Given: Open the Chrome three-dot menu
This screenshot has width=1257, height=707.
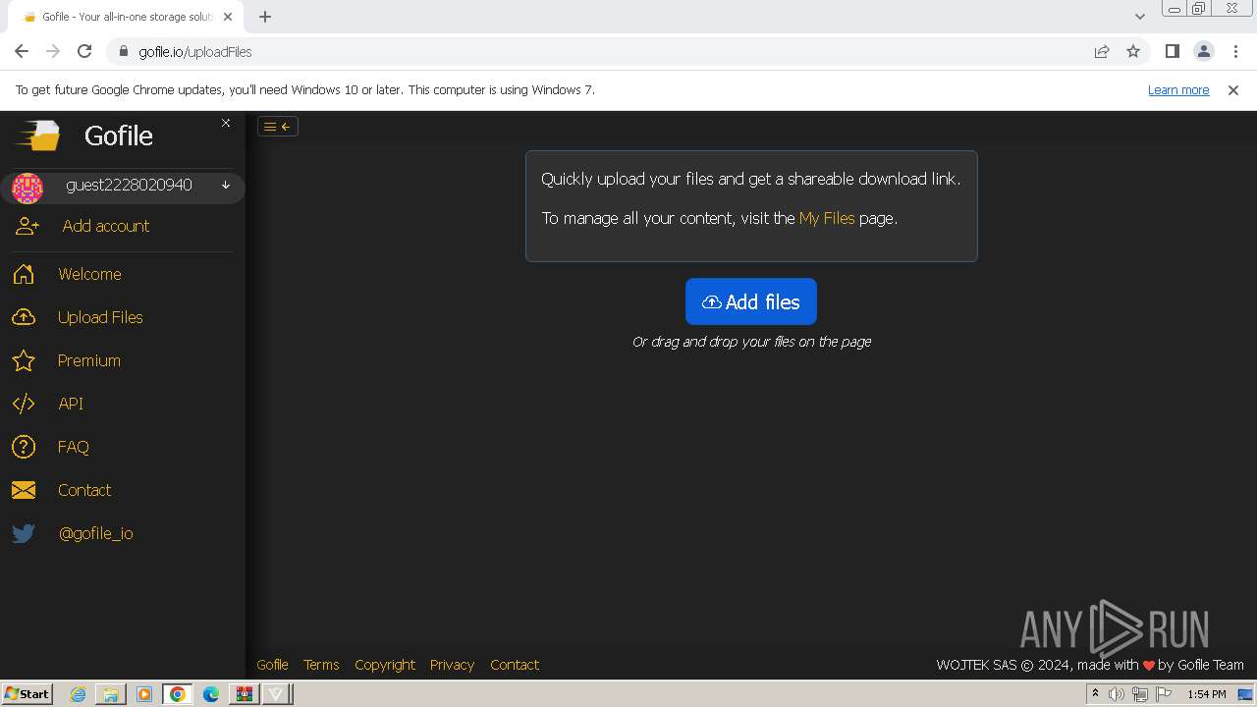Looking at the screenshot, I should [1235, 51].
